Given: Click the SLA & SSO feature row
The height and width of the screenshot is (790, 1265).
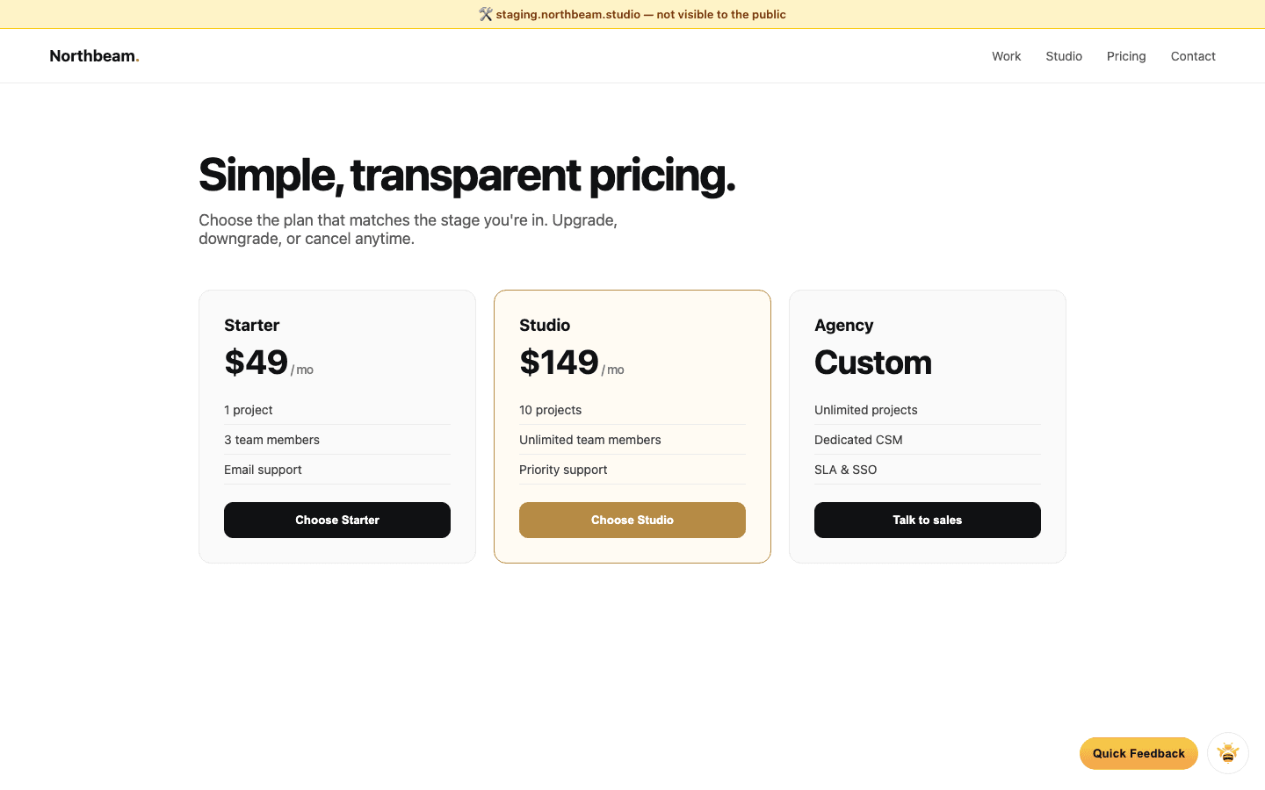Looking at the screenshot, I should pyautogui.click(x=846, y=470).
